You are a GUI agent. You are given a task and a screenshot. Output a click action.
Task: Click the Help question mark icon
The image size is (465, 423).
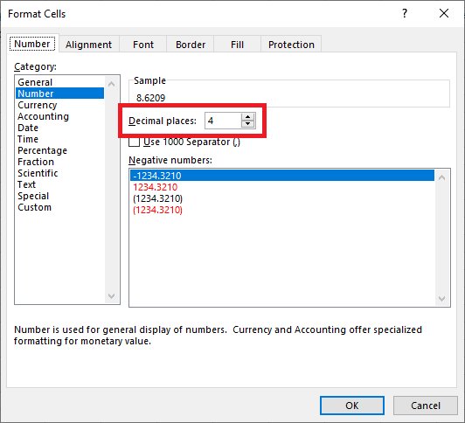405,13
